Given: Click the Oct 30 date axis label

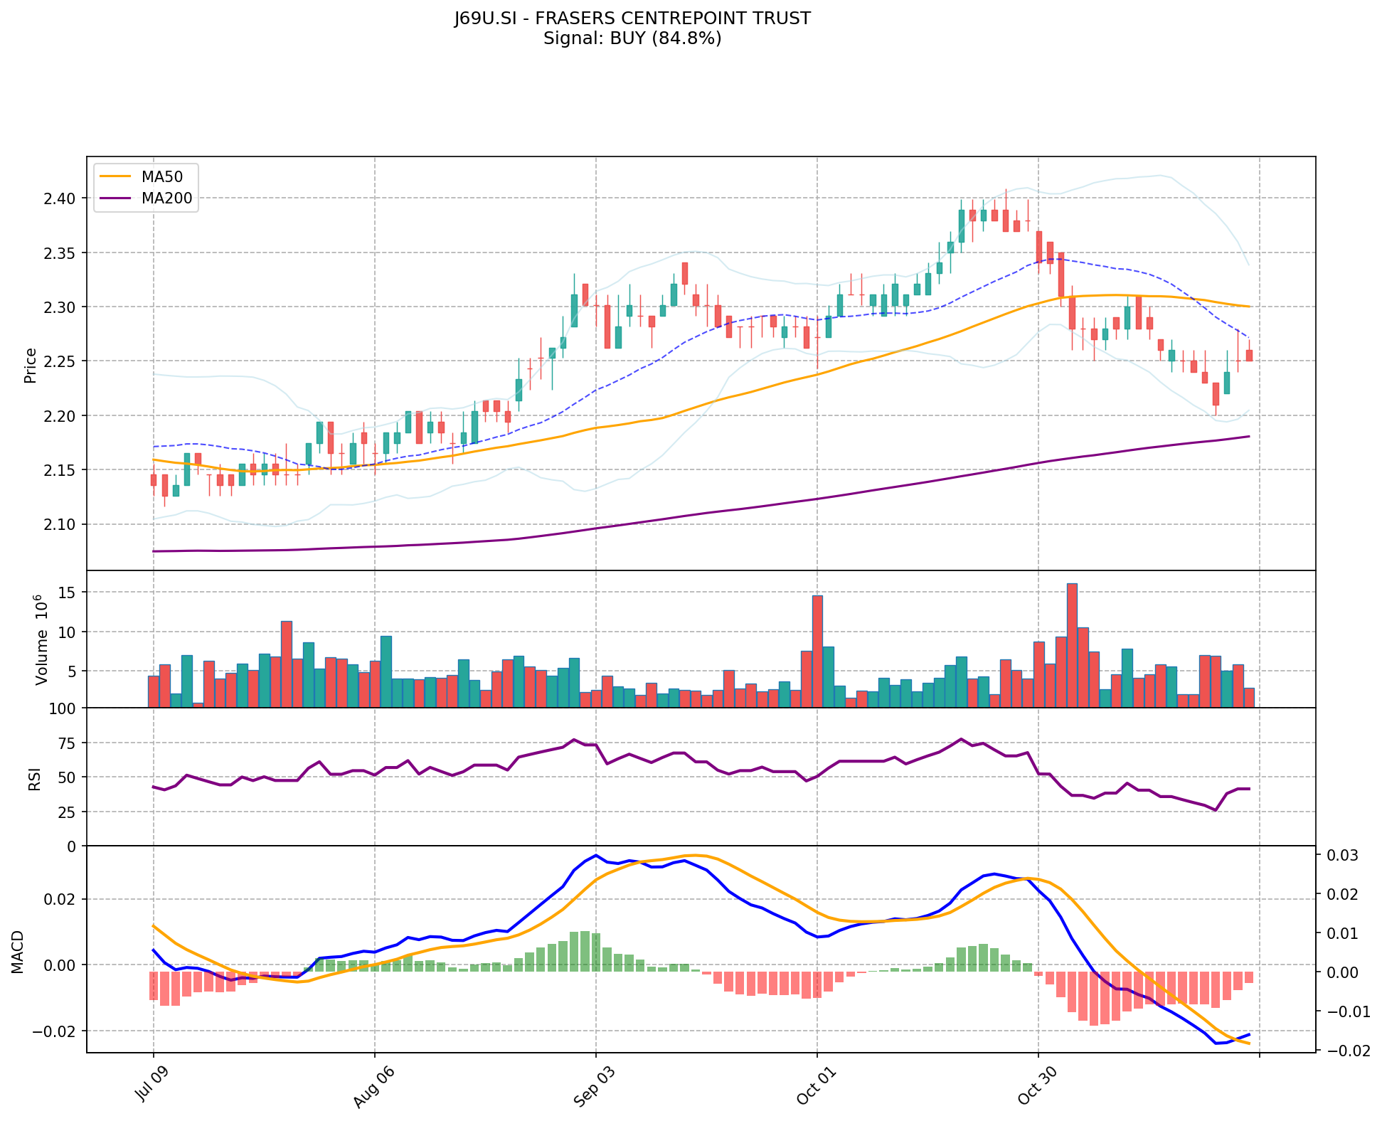Looking at the screenshot, I should (1038, 1087).
